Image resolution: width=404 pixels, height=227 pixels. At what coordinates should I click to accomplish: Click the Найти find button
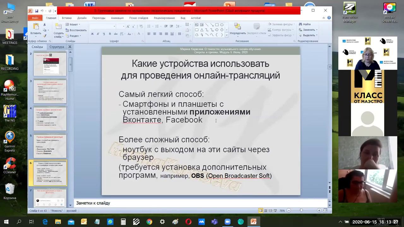pos(305,24)
